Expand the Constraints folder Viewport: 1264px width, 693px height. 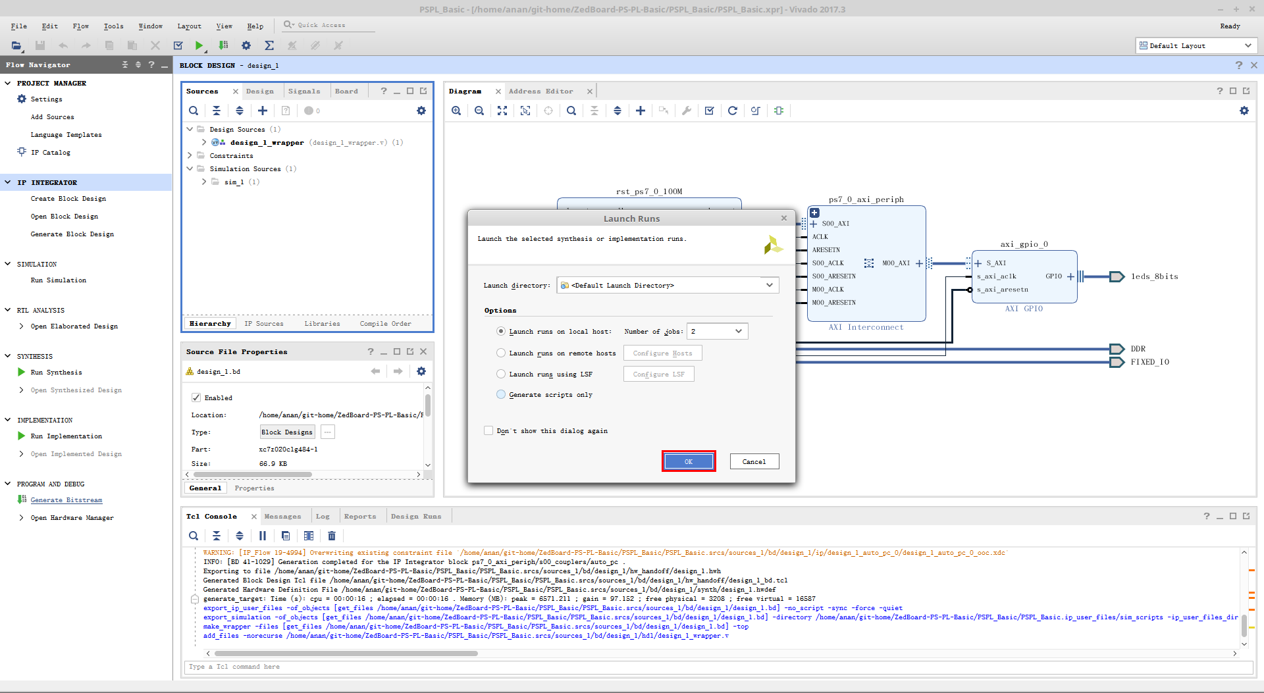pyautogui.click(x=190, y=155)
